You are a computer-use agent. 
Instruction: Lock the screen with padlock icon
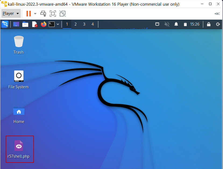tap(209, 24)
